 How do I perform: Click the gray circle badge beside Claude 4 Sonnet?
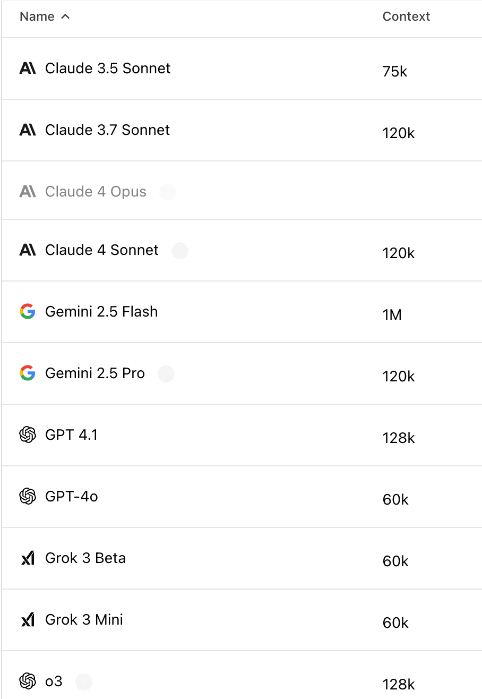coord(180,251)
